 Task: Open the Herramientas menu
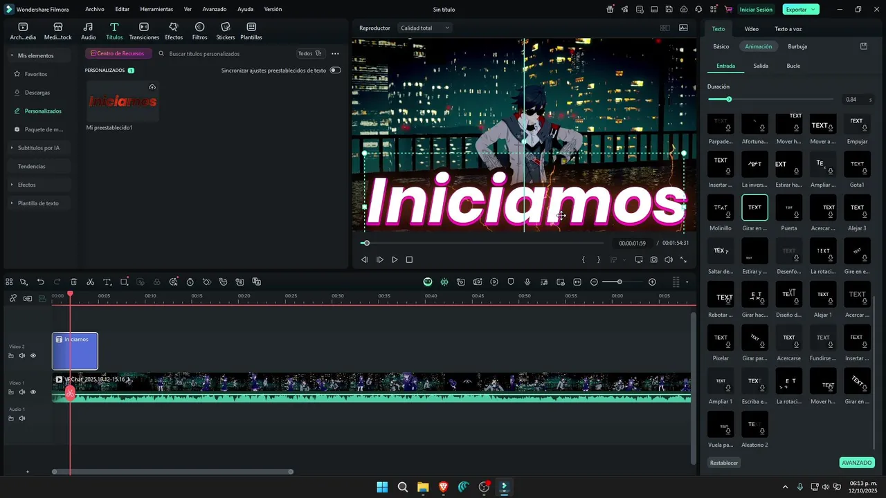pos(156,10)
